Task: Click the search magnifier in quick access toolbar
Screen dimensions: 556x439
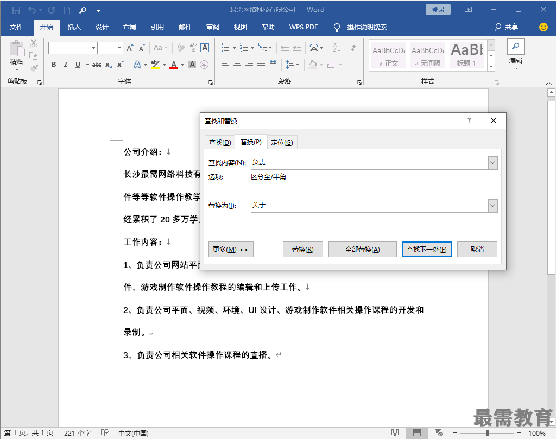Action: 83,10
